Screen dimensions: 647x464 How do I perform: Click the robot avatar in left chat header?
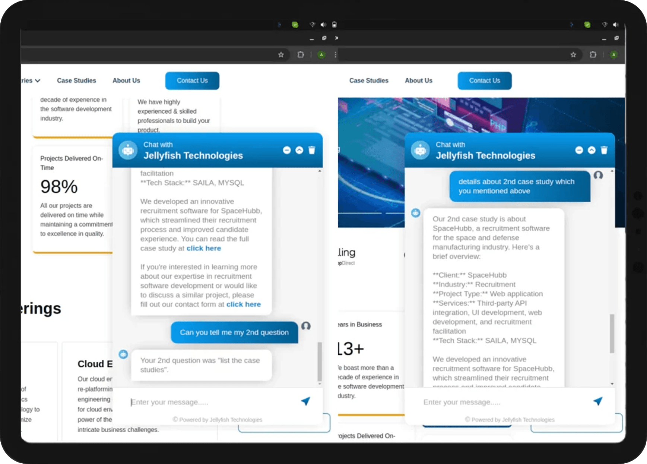(128, 150)
